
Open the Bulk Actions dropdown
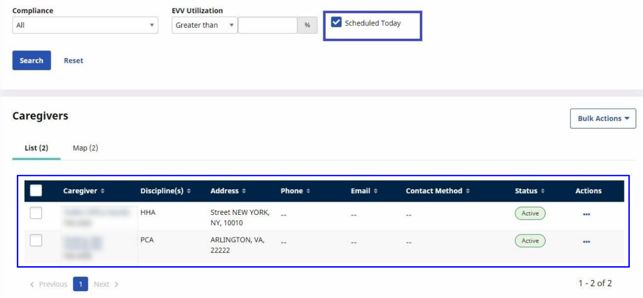[603, 119]
